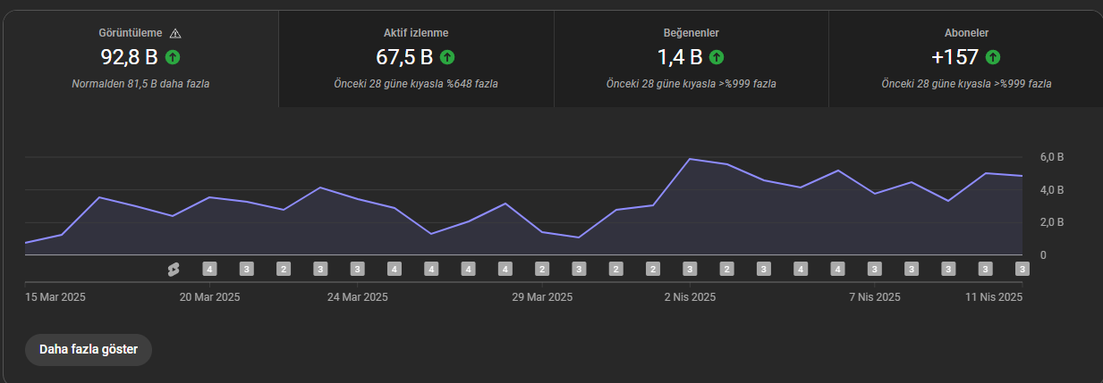Image resolution: width=1103 pixels, height=383 pixels.
Task: Switch to the Aktif izlenme tab
Action: (416, 59)
